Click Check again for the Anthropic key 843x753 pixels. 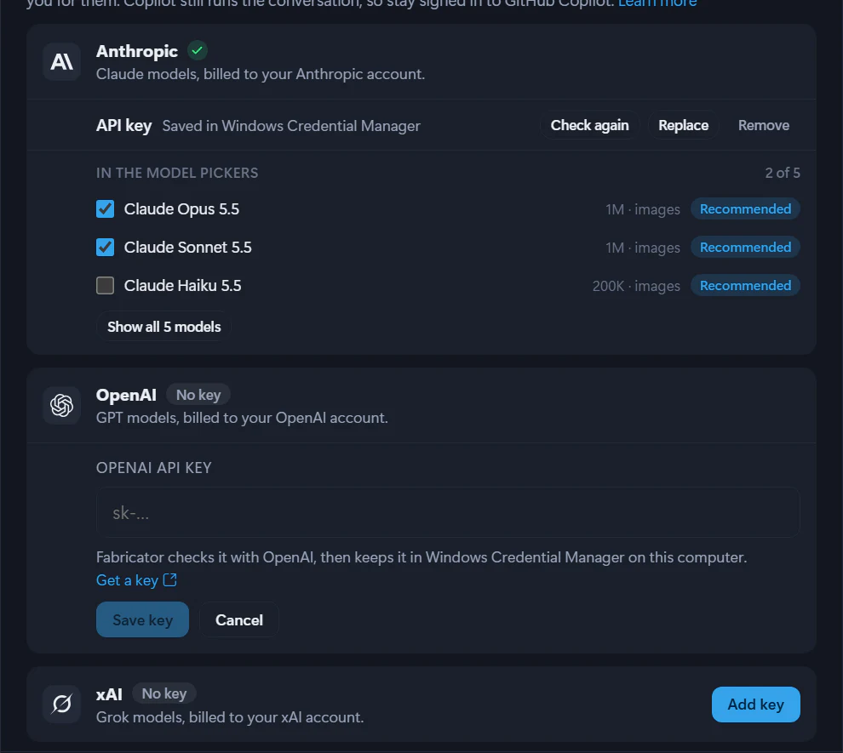(x=590, y=125)
